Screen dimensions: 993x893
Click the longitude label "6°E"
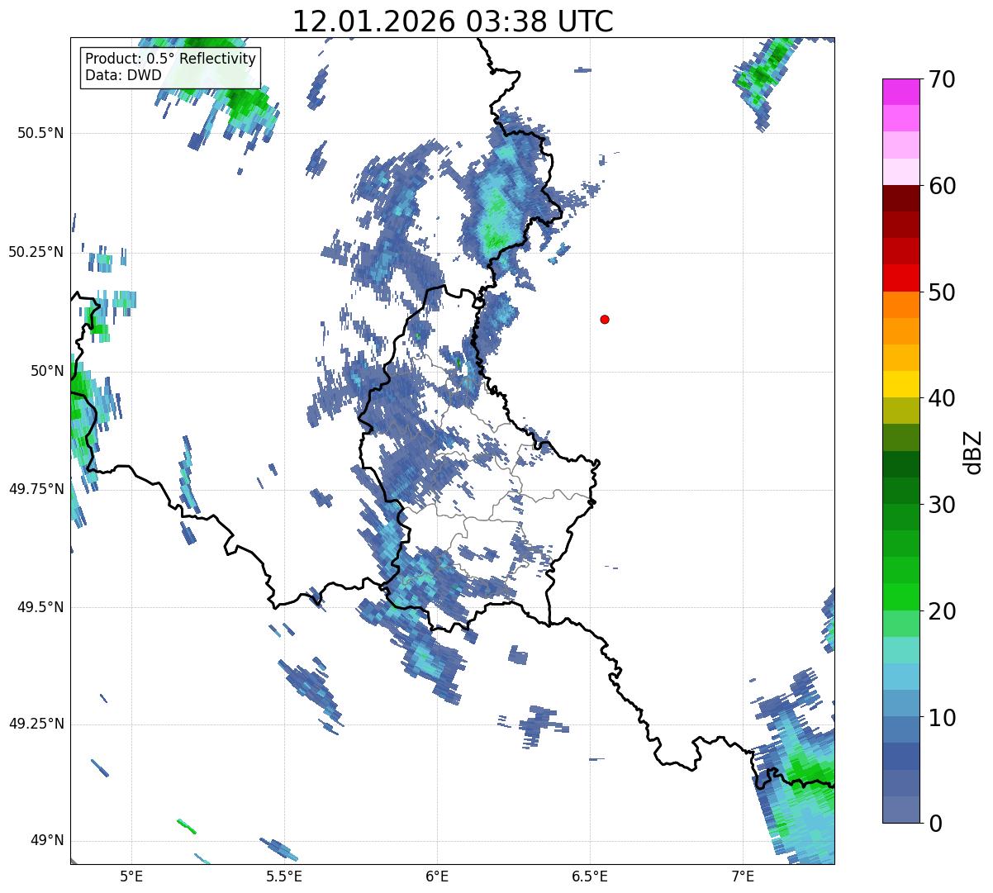coord(437,876)
